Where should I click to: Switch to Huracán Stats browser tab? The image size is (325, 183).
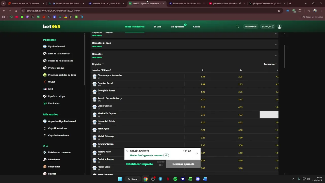coord(107,4)
